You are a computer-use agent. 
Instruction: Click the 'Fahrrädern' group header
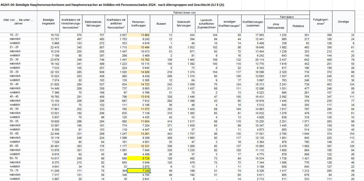(287, 17)
